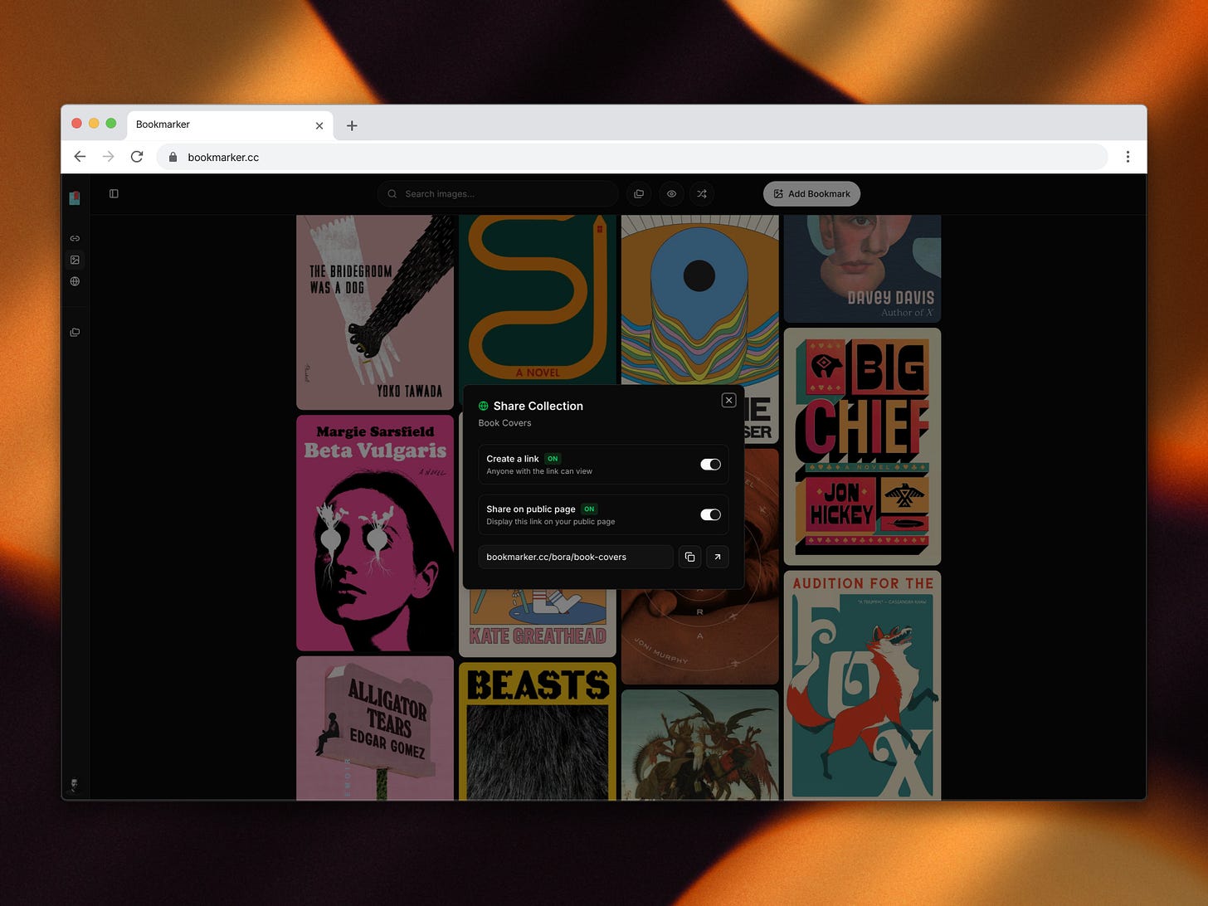1208x906 pixels.
Task: Click the Add Bookmark button
Action: click(811, 194)
